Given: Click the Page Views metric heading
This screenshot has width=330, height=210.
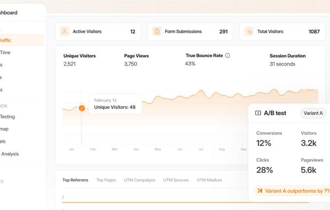Looking at the screenshot, I should coord(136,56).
